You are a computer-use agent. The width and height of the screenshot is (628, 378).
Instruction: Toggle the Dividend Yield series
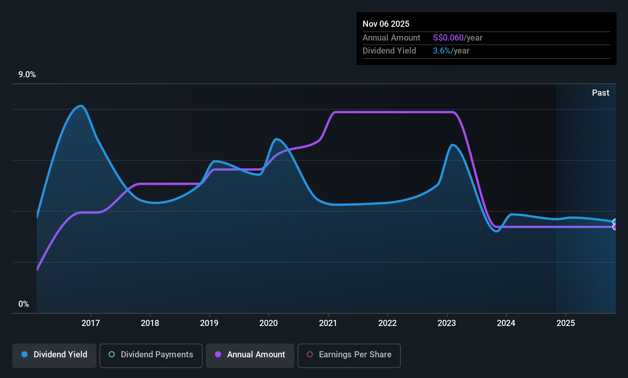pyautogui.click(x=54, y=356)
